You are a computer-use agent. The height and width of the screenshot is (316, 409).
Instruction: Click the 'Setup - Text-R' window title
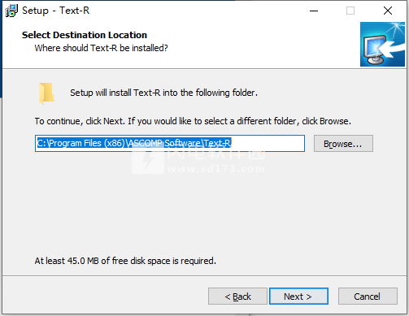pos(55,11)
